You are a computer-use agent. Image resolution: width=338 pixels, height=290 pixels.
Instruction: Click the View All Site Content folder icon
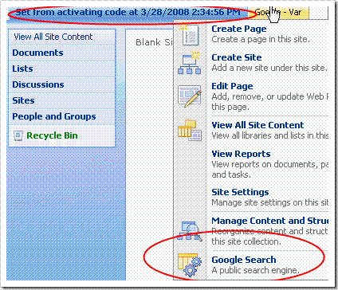pos(189,130)
